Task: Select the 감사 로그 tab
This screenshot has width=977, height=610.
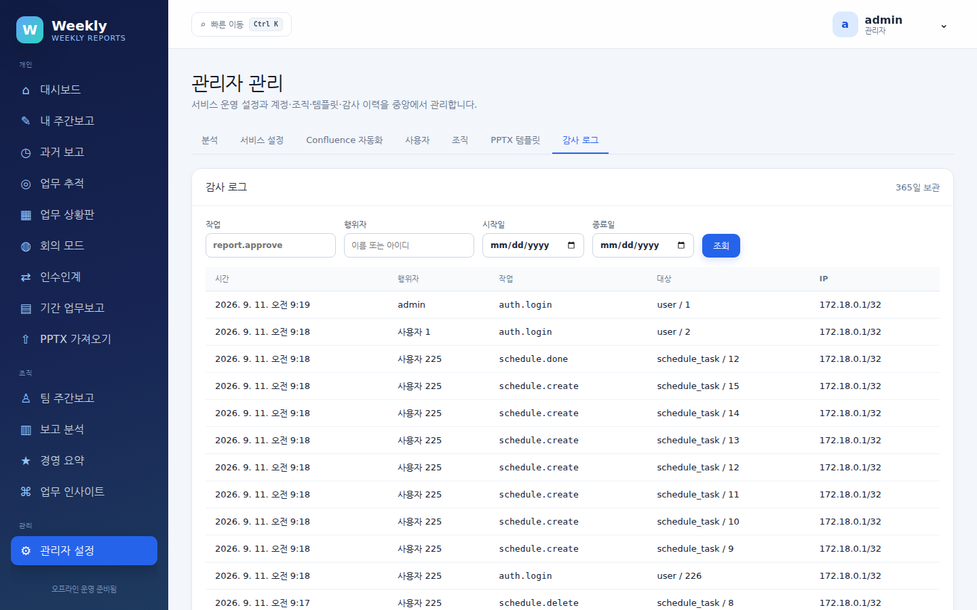Action: tap(580, 140)
